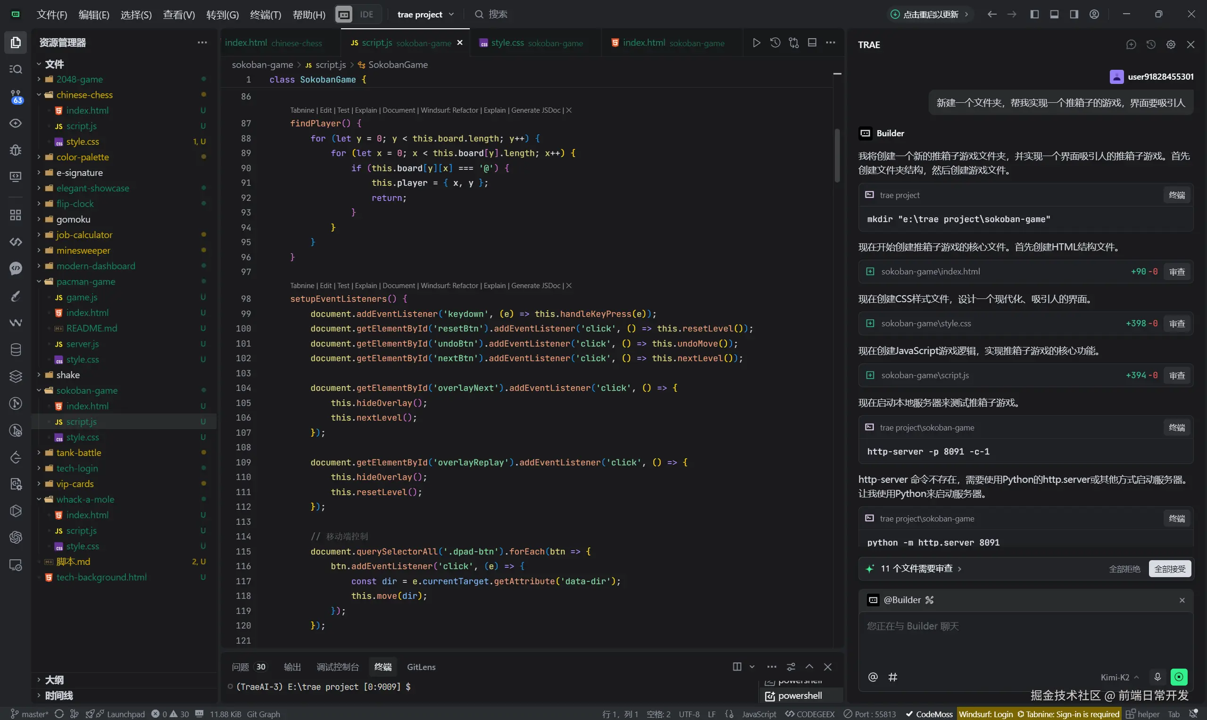
Task: Toggle the bottom panel layout icon
Action: click(x=1054, y=14)
